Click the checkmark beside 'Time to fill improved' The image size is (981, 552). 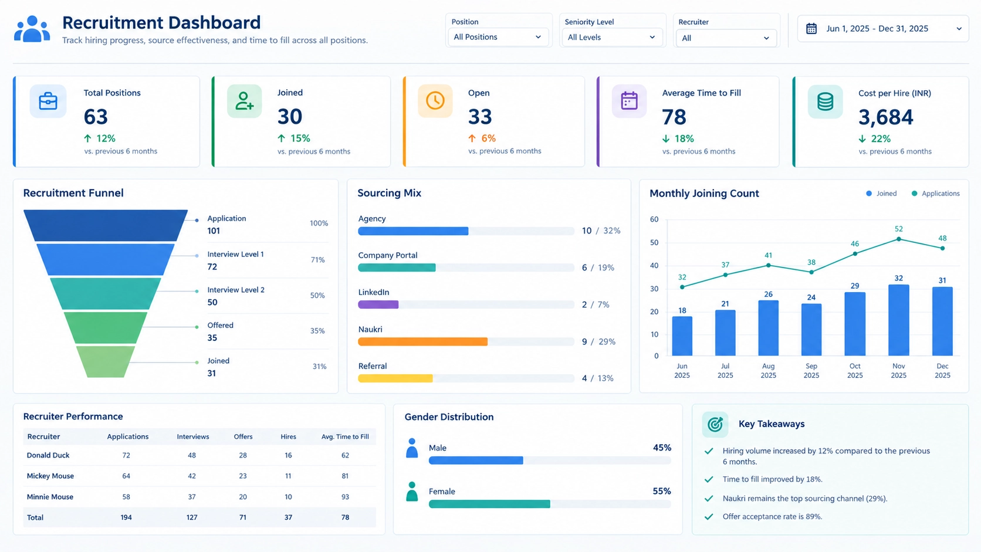[709, 479]
